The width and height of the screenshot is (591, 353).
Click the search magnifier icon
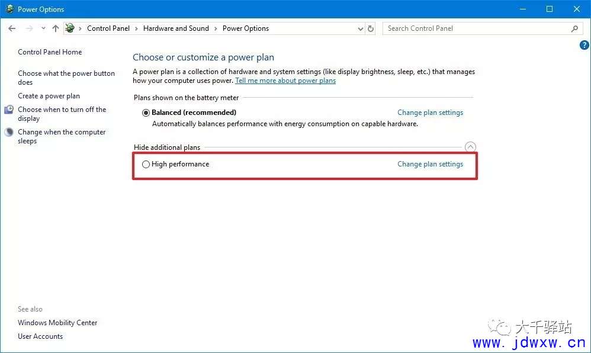click(574, 28)
